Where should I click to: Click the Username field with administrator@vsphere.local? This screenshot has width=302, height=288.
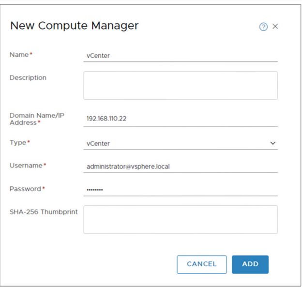point(181,167)
